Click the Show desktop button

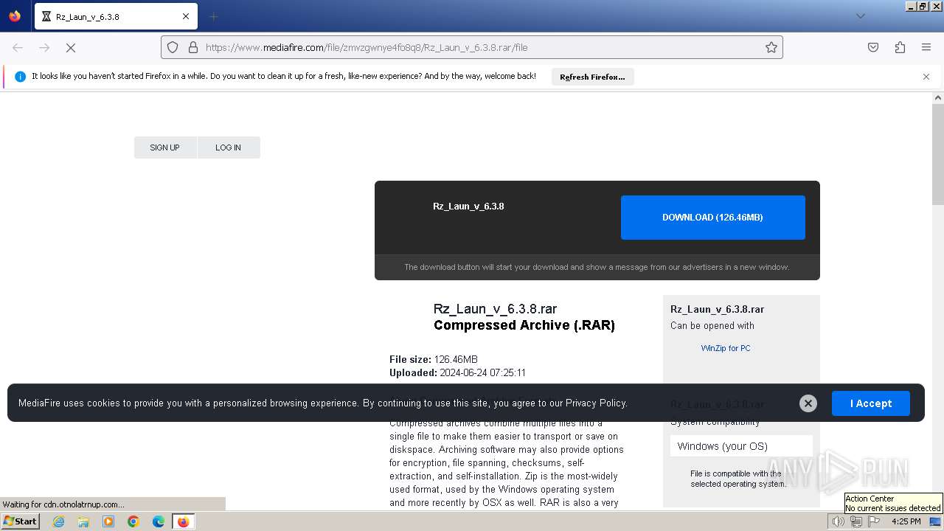[935, 521]
